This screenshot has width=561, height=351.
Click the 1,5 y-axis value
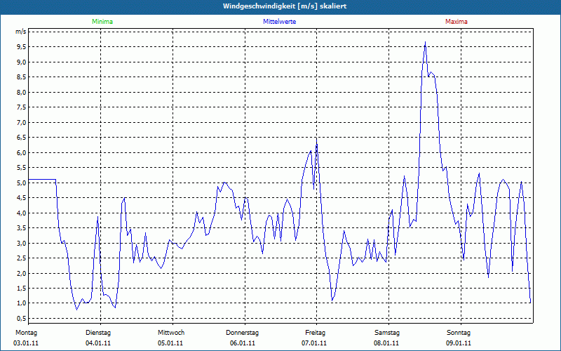[21, 289]
